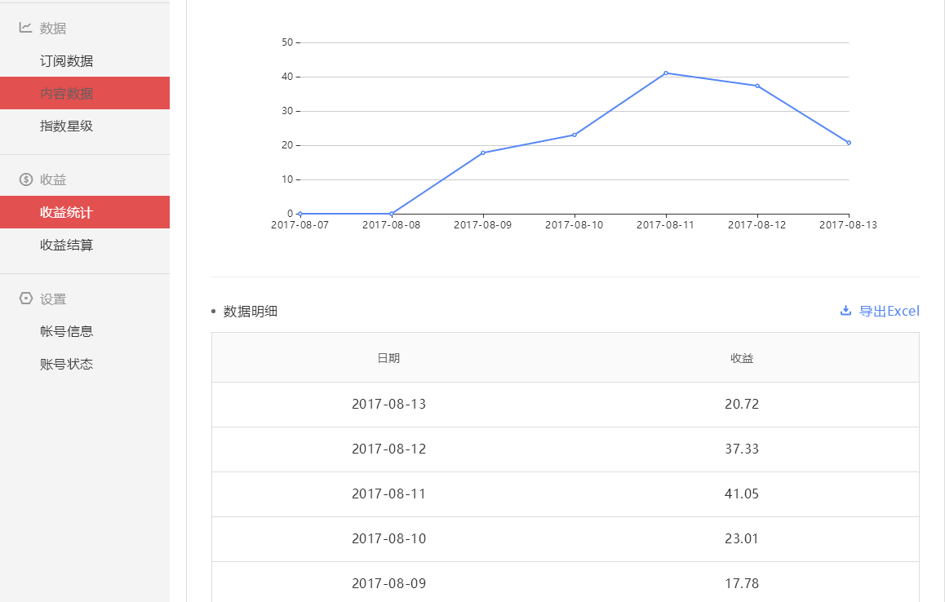Viewport: 945px width, 602px height.
Task: Click the 日期 column header
Action: [389, 357]
